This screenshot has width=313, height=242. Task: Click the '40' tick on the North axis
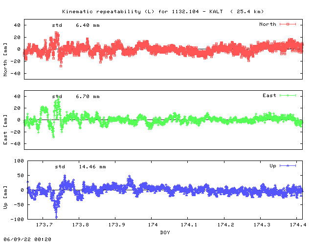17,25
